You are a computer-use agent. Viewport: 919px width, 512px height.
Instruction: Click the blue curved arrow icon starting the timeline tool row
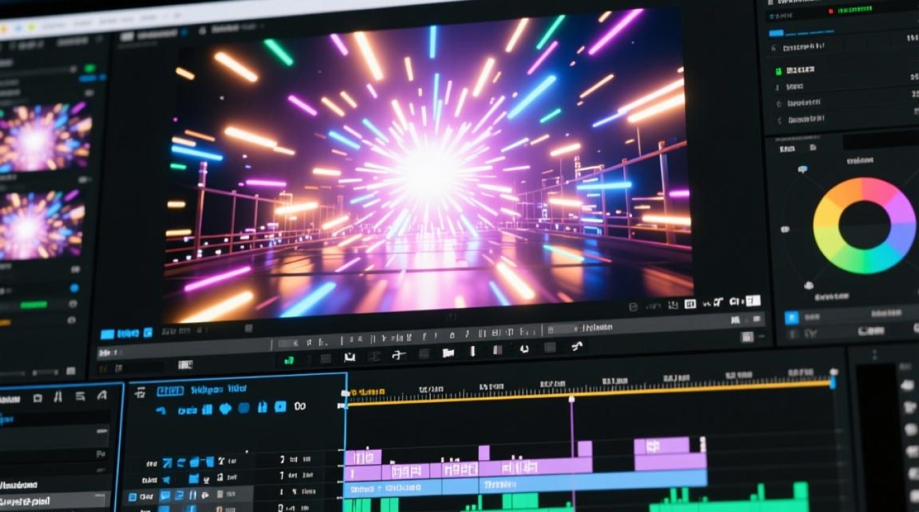[x=161, y=410]
